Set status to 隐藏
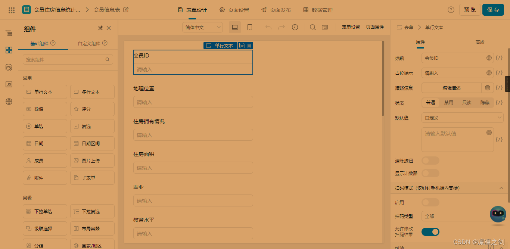 (x=485, y=103)
